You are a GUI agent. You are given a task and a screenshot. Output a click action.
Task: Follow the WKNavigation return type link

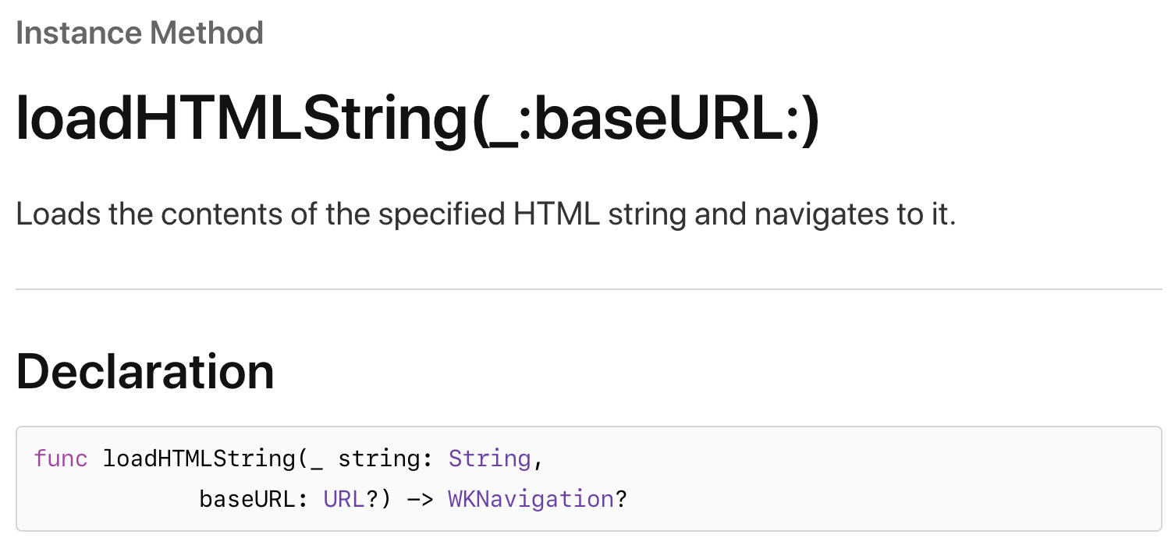[x=531, y=499]
